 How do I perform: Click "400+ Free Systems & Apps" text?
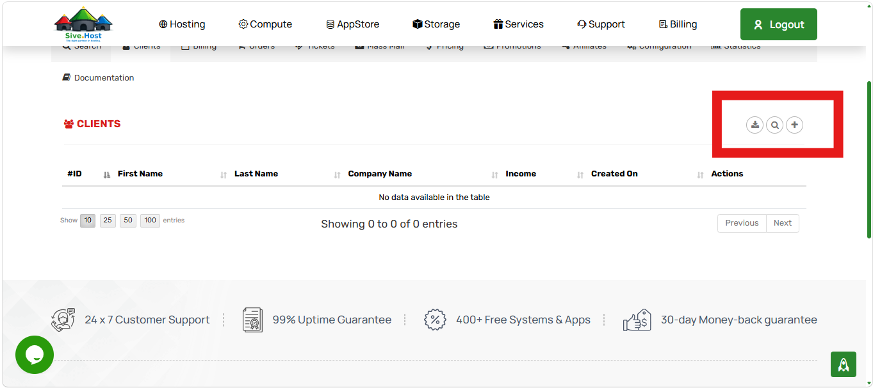click(523, 320)
